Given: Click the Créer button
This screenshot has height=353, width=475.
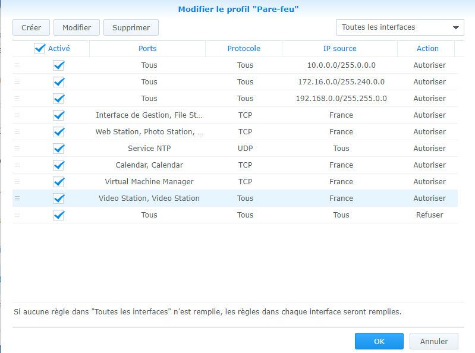Looking at the screenshot, I should (31, 27).
